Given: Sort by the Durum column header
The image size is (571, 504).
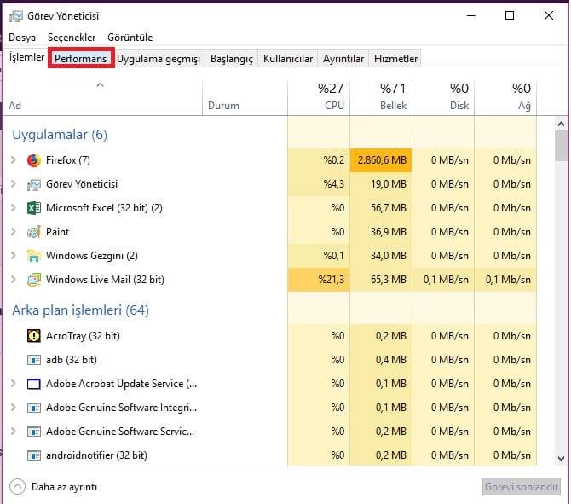Looking at the screenshot, I should pyautogui.click(x=245, y=98).
